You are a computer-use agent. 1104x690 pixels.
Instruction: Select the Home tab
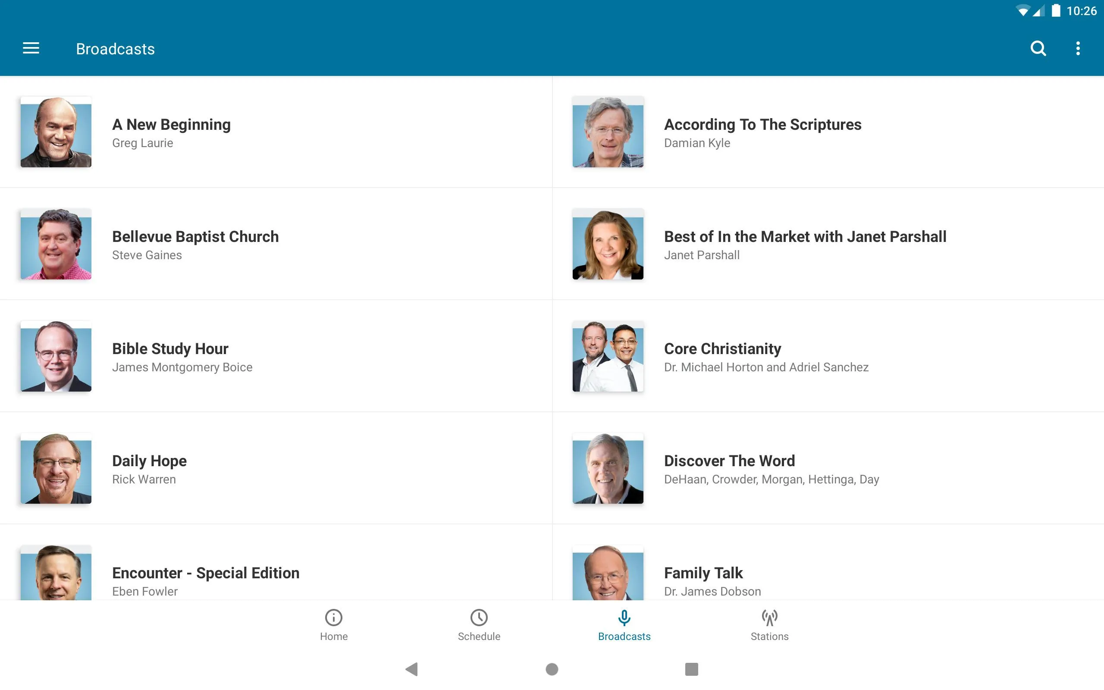point(333,626)
